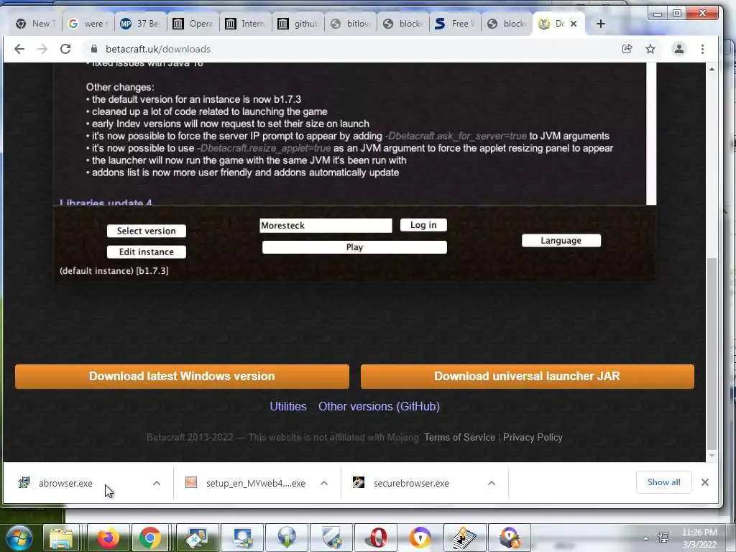Click the page vertical scrollbar thumb

[x=712, y=353]
